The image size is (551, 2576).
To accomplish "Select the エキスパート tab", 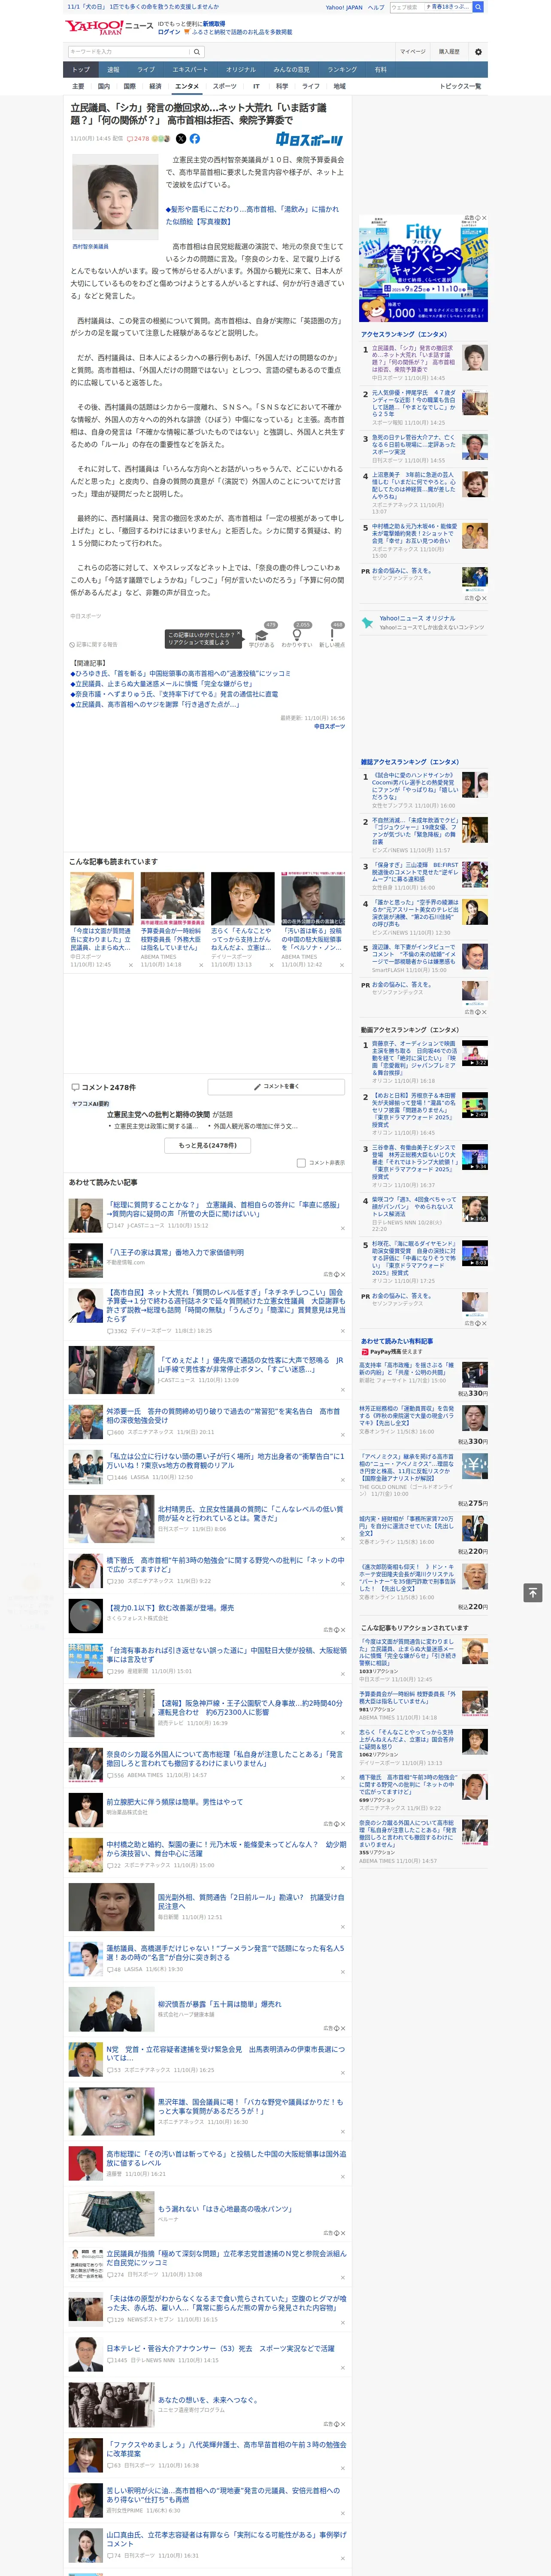I will tap(190, 70).
